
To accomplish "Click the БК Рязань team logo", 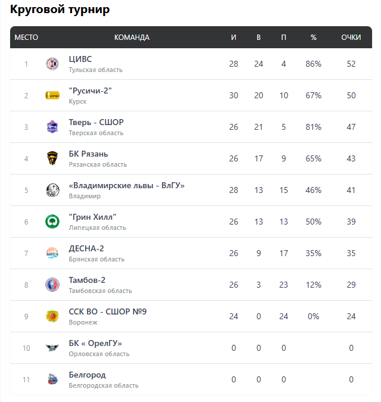I will [52, 158].
